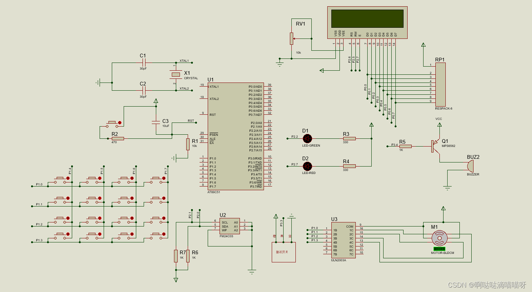The width and height of the screenshot is (532, 292).
Task: Click resistor R2 470
Action: (118, 138)
